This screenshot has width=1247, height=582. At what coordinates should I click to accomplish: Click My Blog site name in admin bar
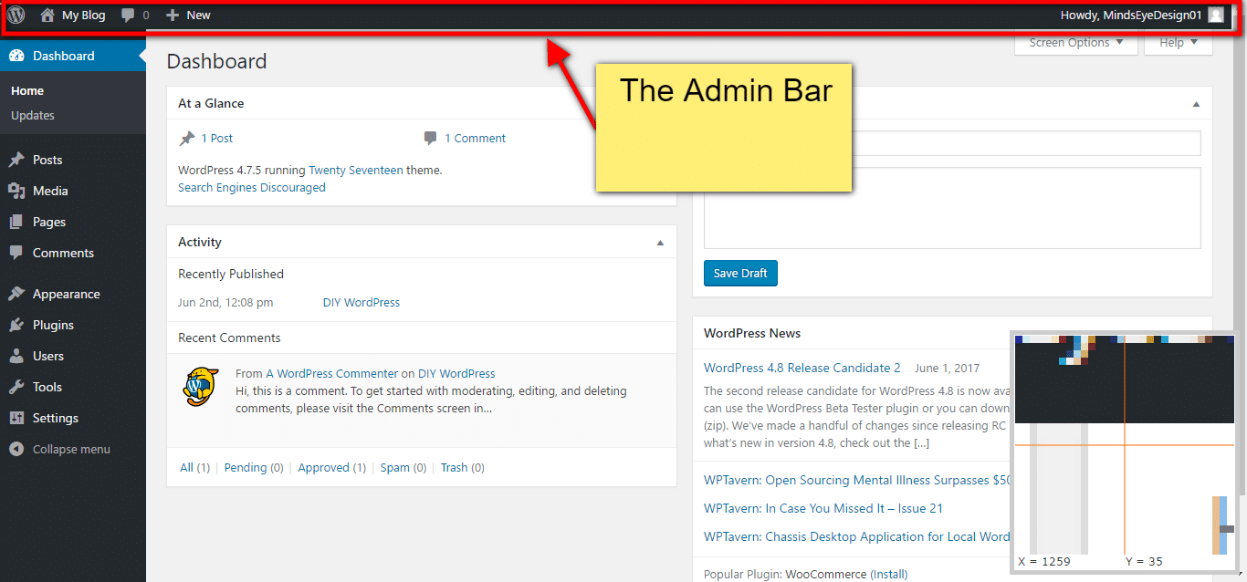(83, 16)
